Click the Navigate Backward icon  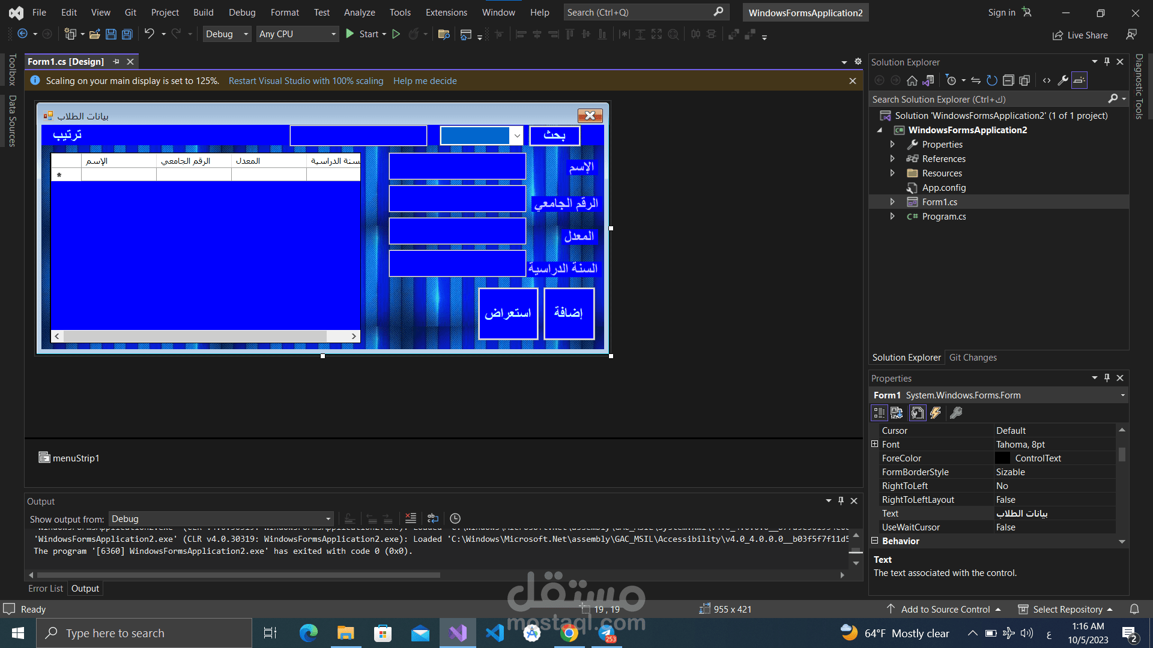coord(23,34)
